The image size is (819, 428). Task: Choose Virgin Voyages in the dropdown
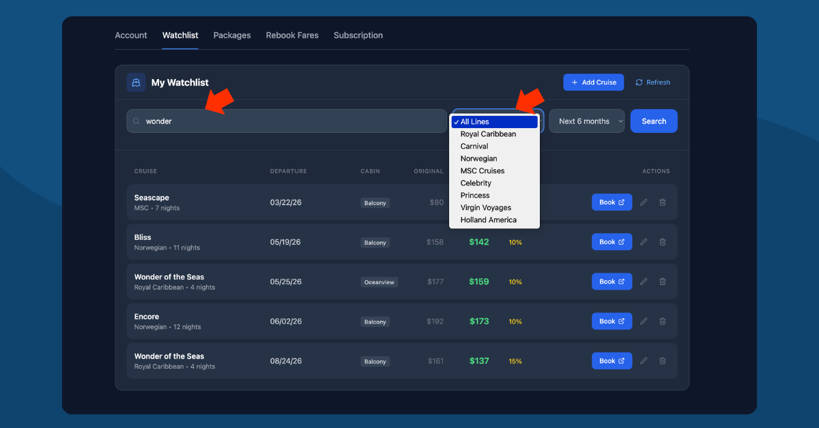click(x=486, y=207)
